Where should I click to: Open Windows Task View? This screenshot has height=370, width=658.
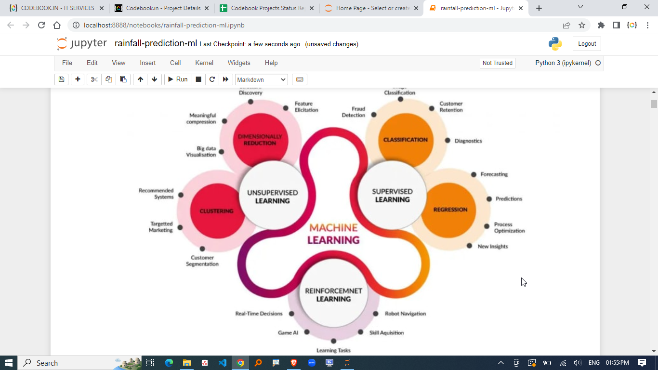pyautogui.click(x=150, y=363)
